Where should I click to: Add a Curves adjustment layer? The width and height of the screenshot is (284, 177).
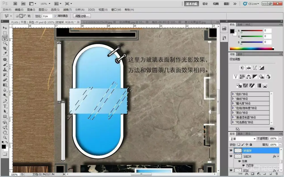point(255,68)
